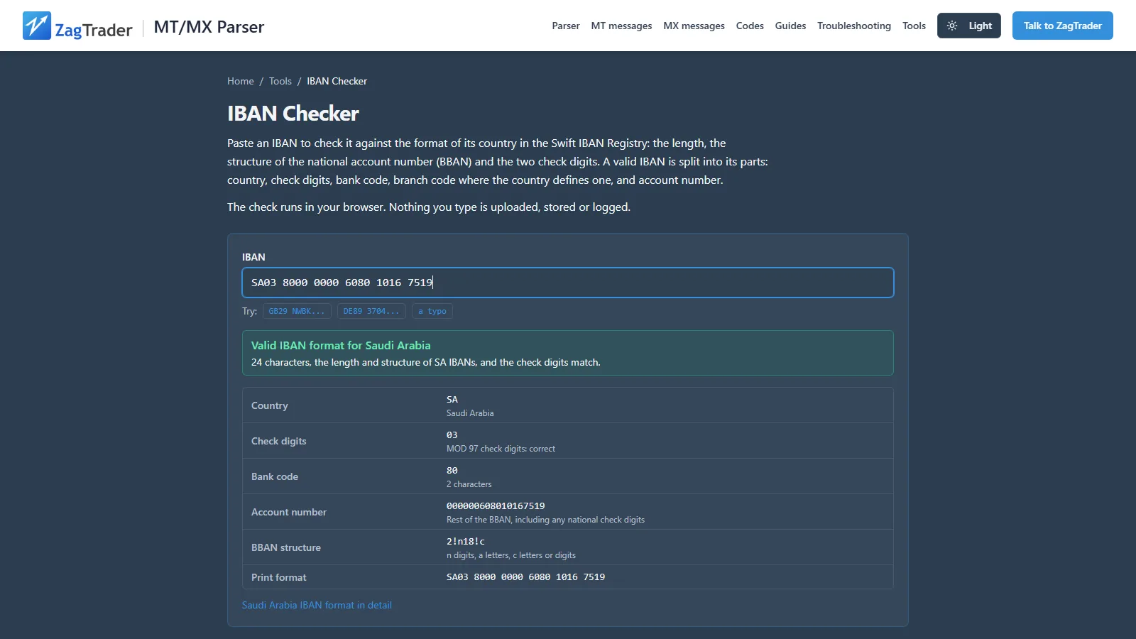Select account number '000000608010167519'
This screenshot has height=639, width=1136.
496,506
